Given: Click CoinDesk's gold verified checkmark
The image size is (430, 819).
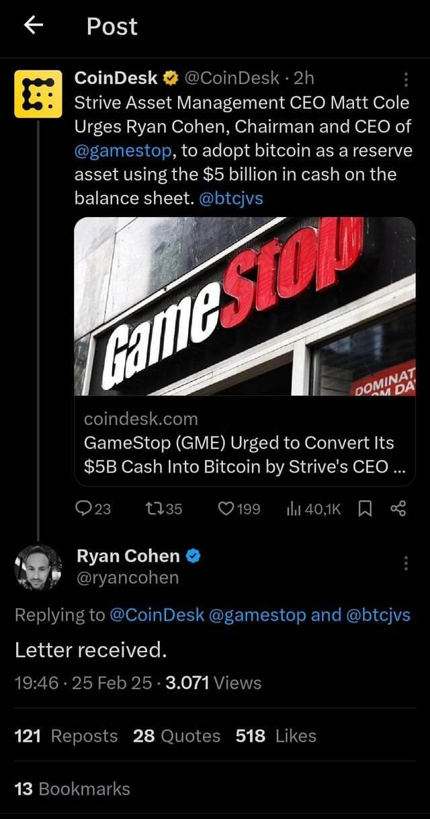Looking at the screenshot, I should (170, 77).
